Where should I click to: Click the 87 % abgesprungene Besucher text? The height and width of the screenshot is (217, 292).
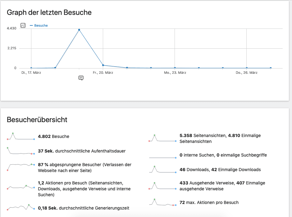coord(85,168)
